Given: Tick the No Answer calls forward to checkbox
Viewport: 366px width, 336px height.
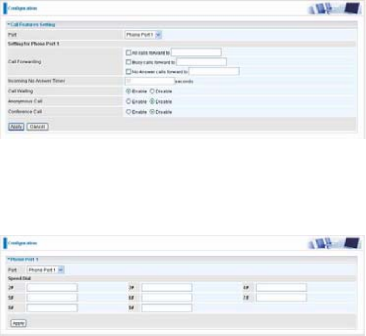Looking at the screenshot, I should pos(128,72).
